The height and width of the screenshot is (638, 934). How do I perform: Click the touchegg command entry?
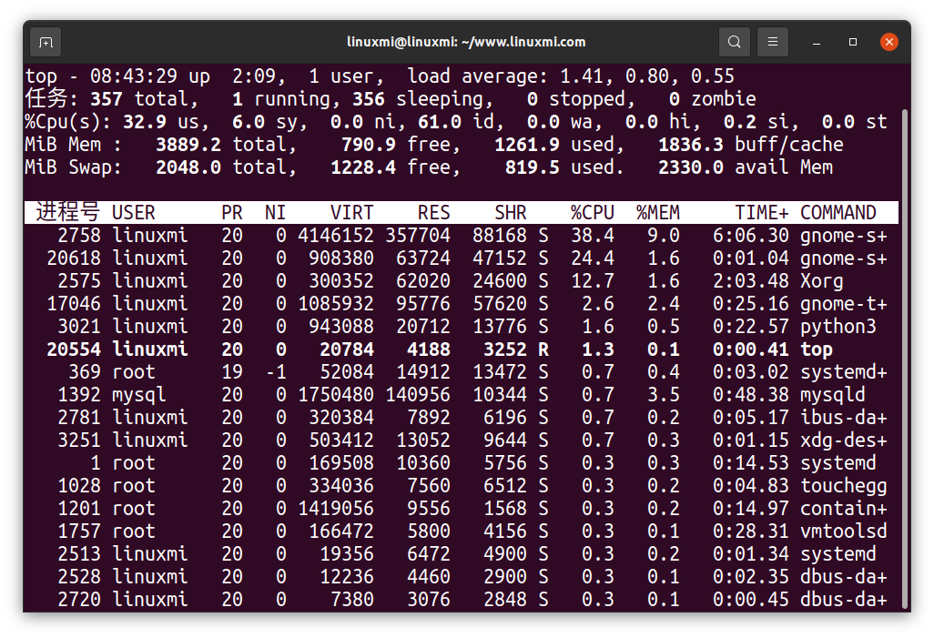[844, 486]
